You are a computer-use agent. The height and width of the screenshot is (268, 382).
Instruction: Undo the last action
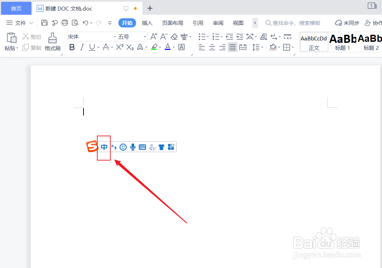tap(86, 23)
